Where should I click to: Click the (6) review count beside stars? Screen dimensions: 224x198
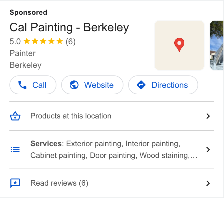click(x=71, y=42)
